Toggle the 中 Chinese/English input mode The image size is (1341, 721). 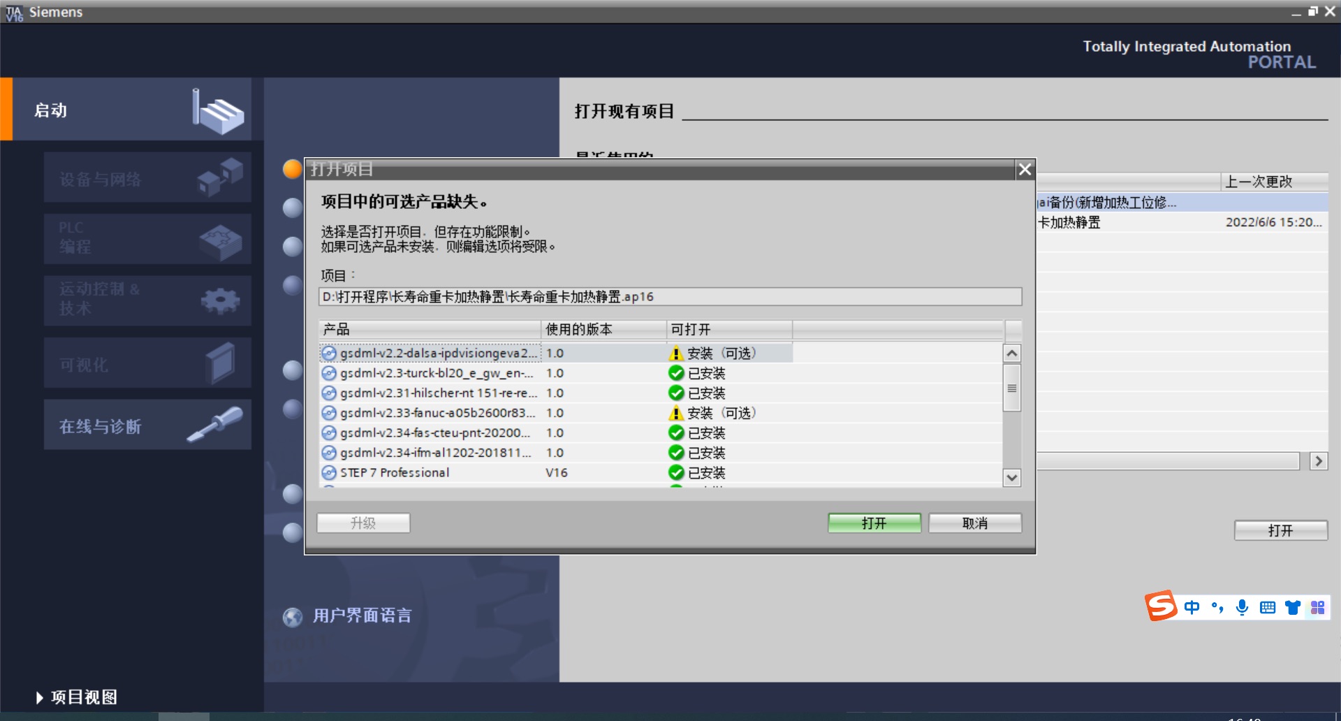tap(1192, 607)
